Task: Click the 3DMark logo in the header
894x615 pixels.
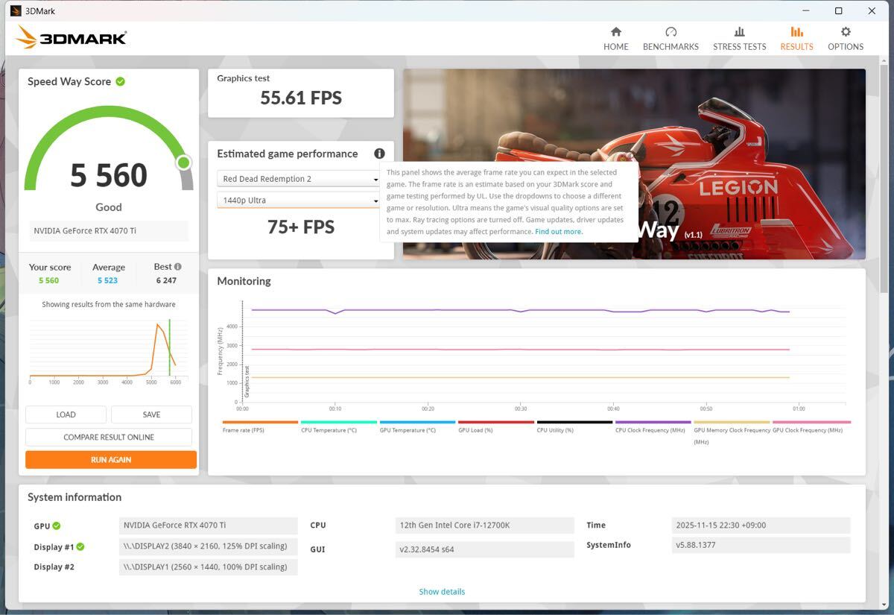Action: (72, 38)
